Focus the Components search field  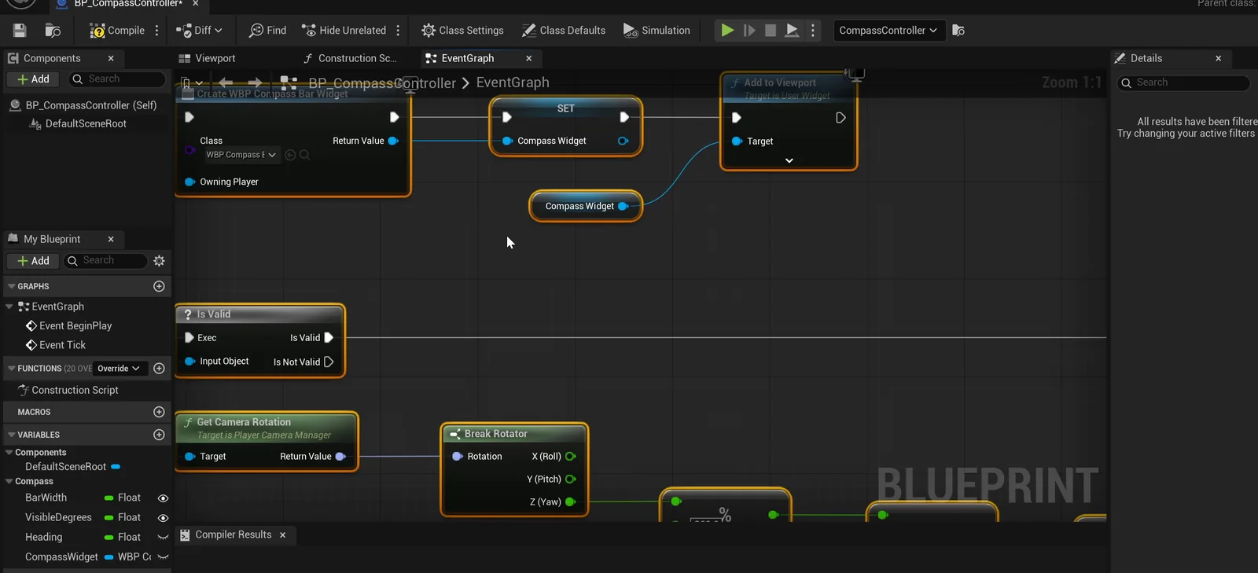pyautogui.click(x=117, y=79)
